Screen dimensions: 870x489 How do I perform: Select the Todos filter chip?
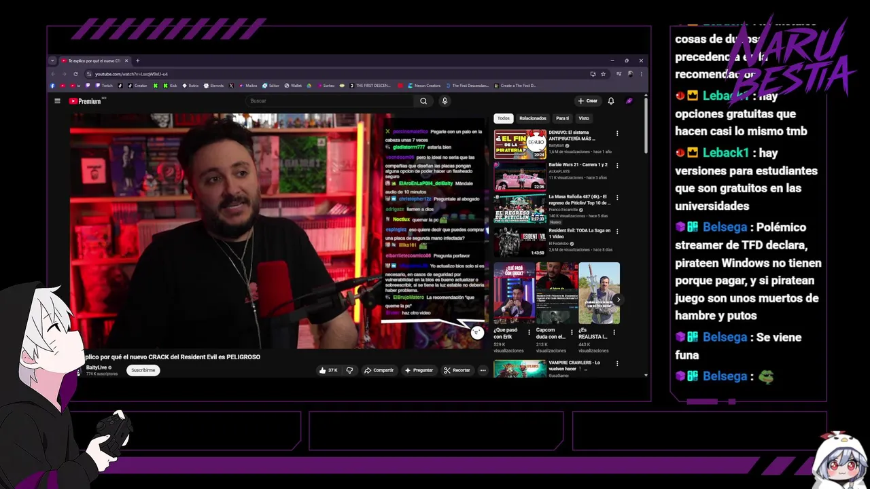504,118
